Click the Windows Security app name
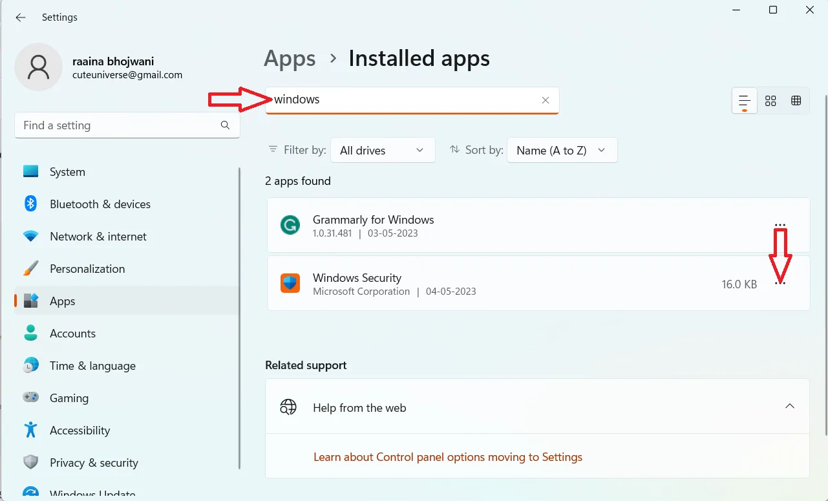The image size is (828, 501). [357, 278]
